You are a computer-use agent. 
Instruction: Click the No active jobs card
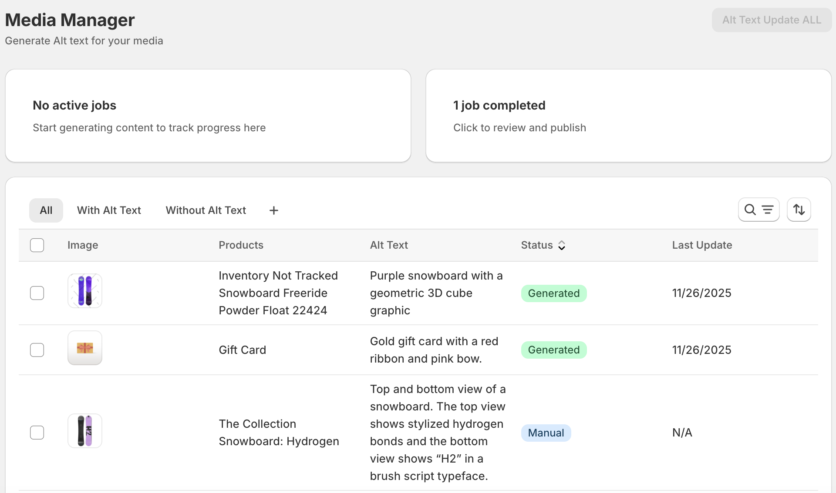(x=208, y=116)
